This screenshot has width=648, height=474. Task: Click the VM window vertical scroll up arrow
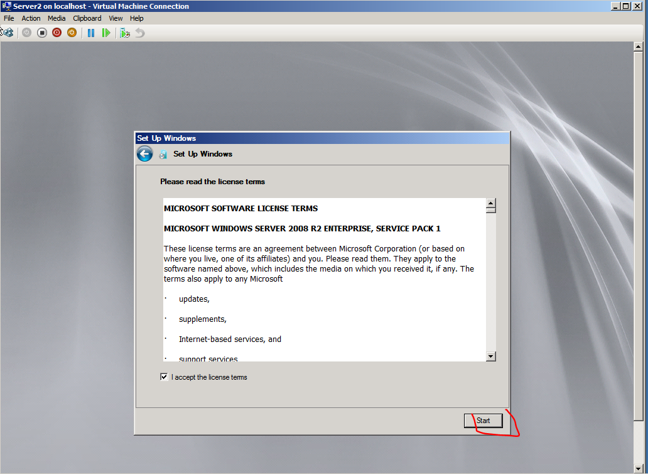[x=638, y=47]
